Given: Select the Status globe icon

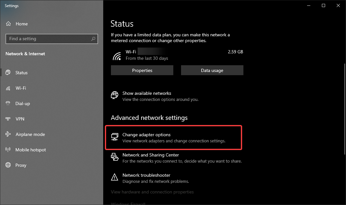Looking at the screenshot, I should tap(9, 73).
